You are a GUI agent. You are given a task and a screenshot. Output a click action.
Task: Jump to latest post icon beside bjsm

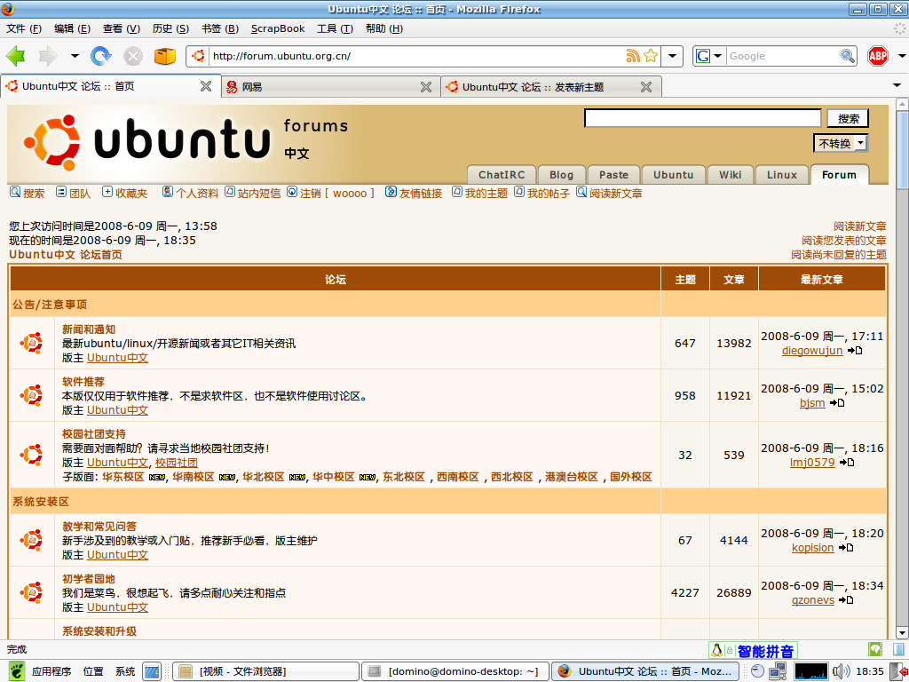click(x=837, y=403)
